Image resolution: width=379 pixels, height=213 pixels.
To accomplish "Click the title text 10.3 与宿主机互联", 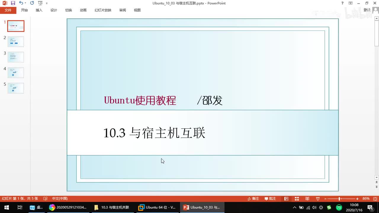I will click(x=154, y=133).
